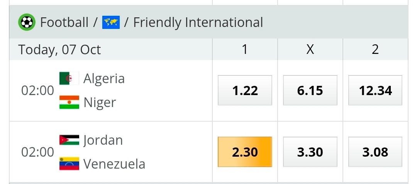
Task: Select draw odds 6.15 for Algeria-Niger
Action: click(x=310, y=90)
